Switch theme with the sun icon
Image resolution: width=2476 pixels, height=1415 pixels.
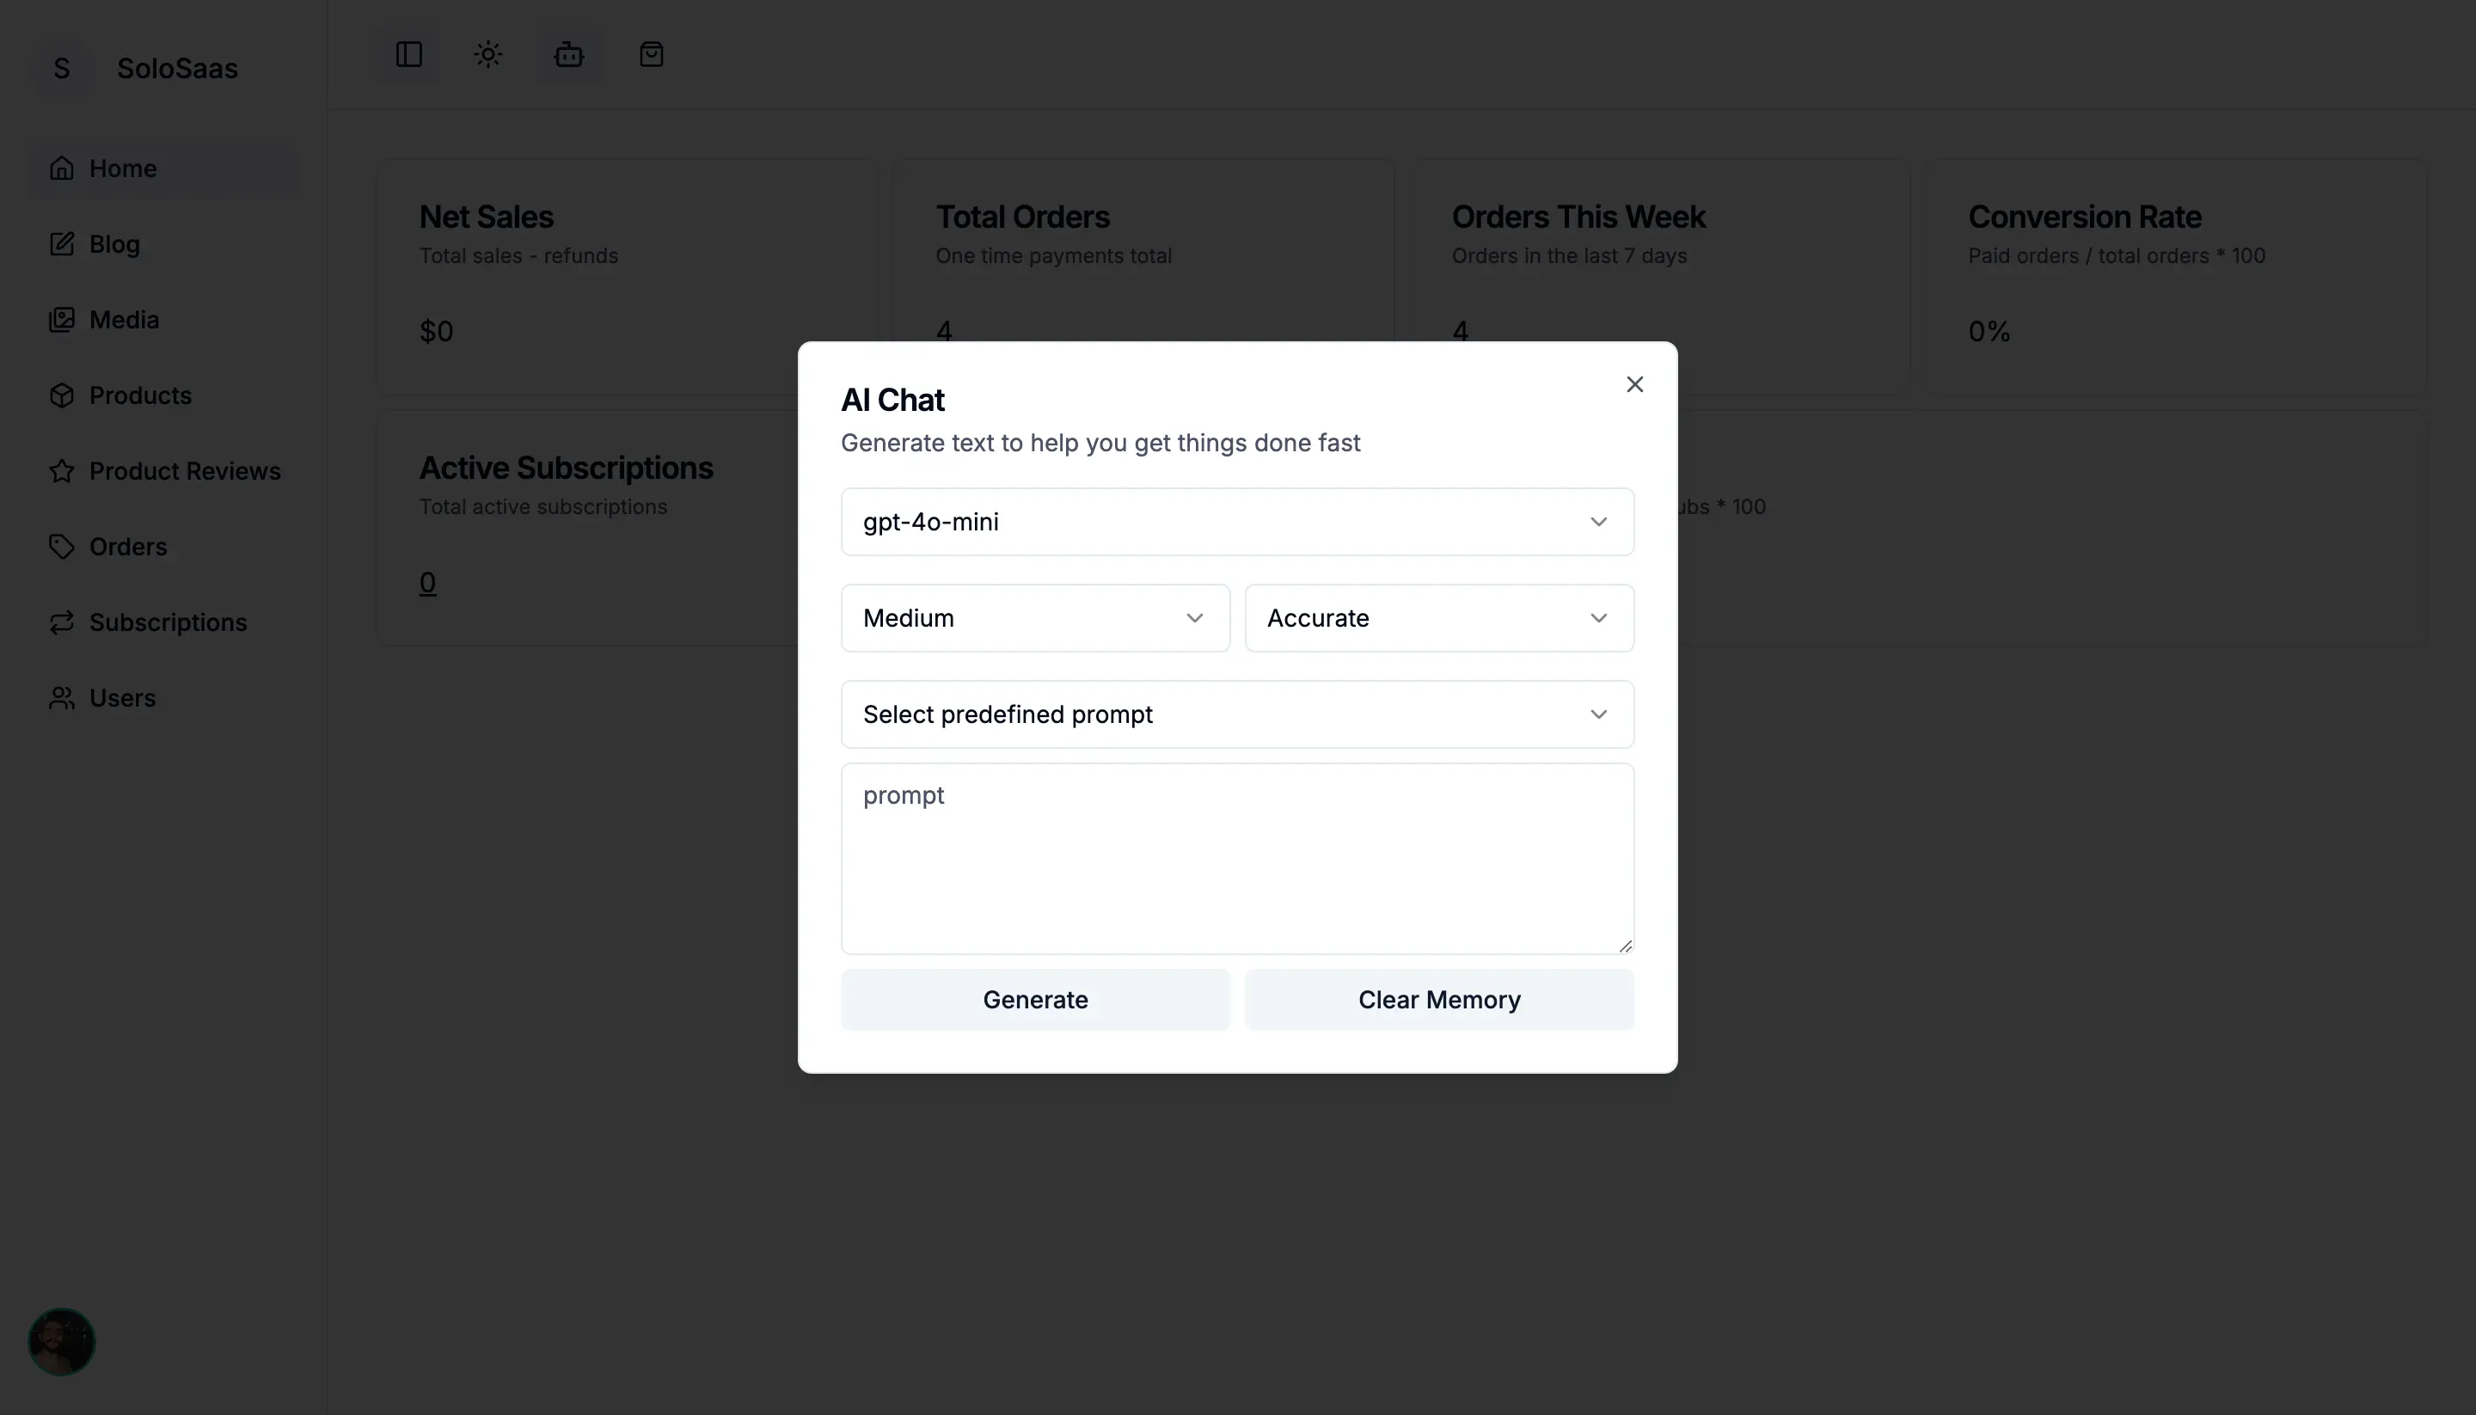487,54
